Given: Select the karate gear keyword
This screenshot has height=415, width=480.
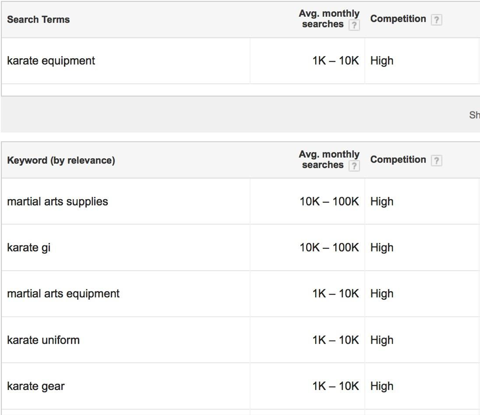Looking at the screenshot, I should point(36,386).
